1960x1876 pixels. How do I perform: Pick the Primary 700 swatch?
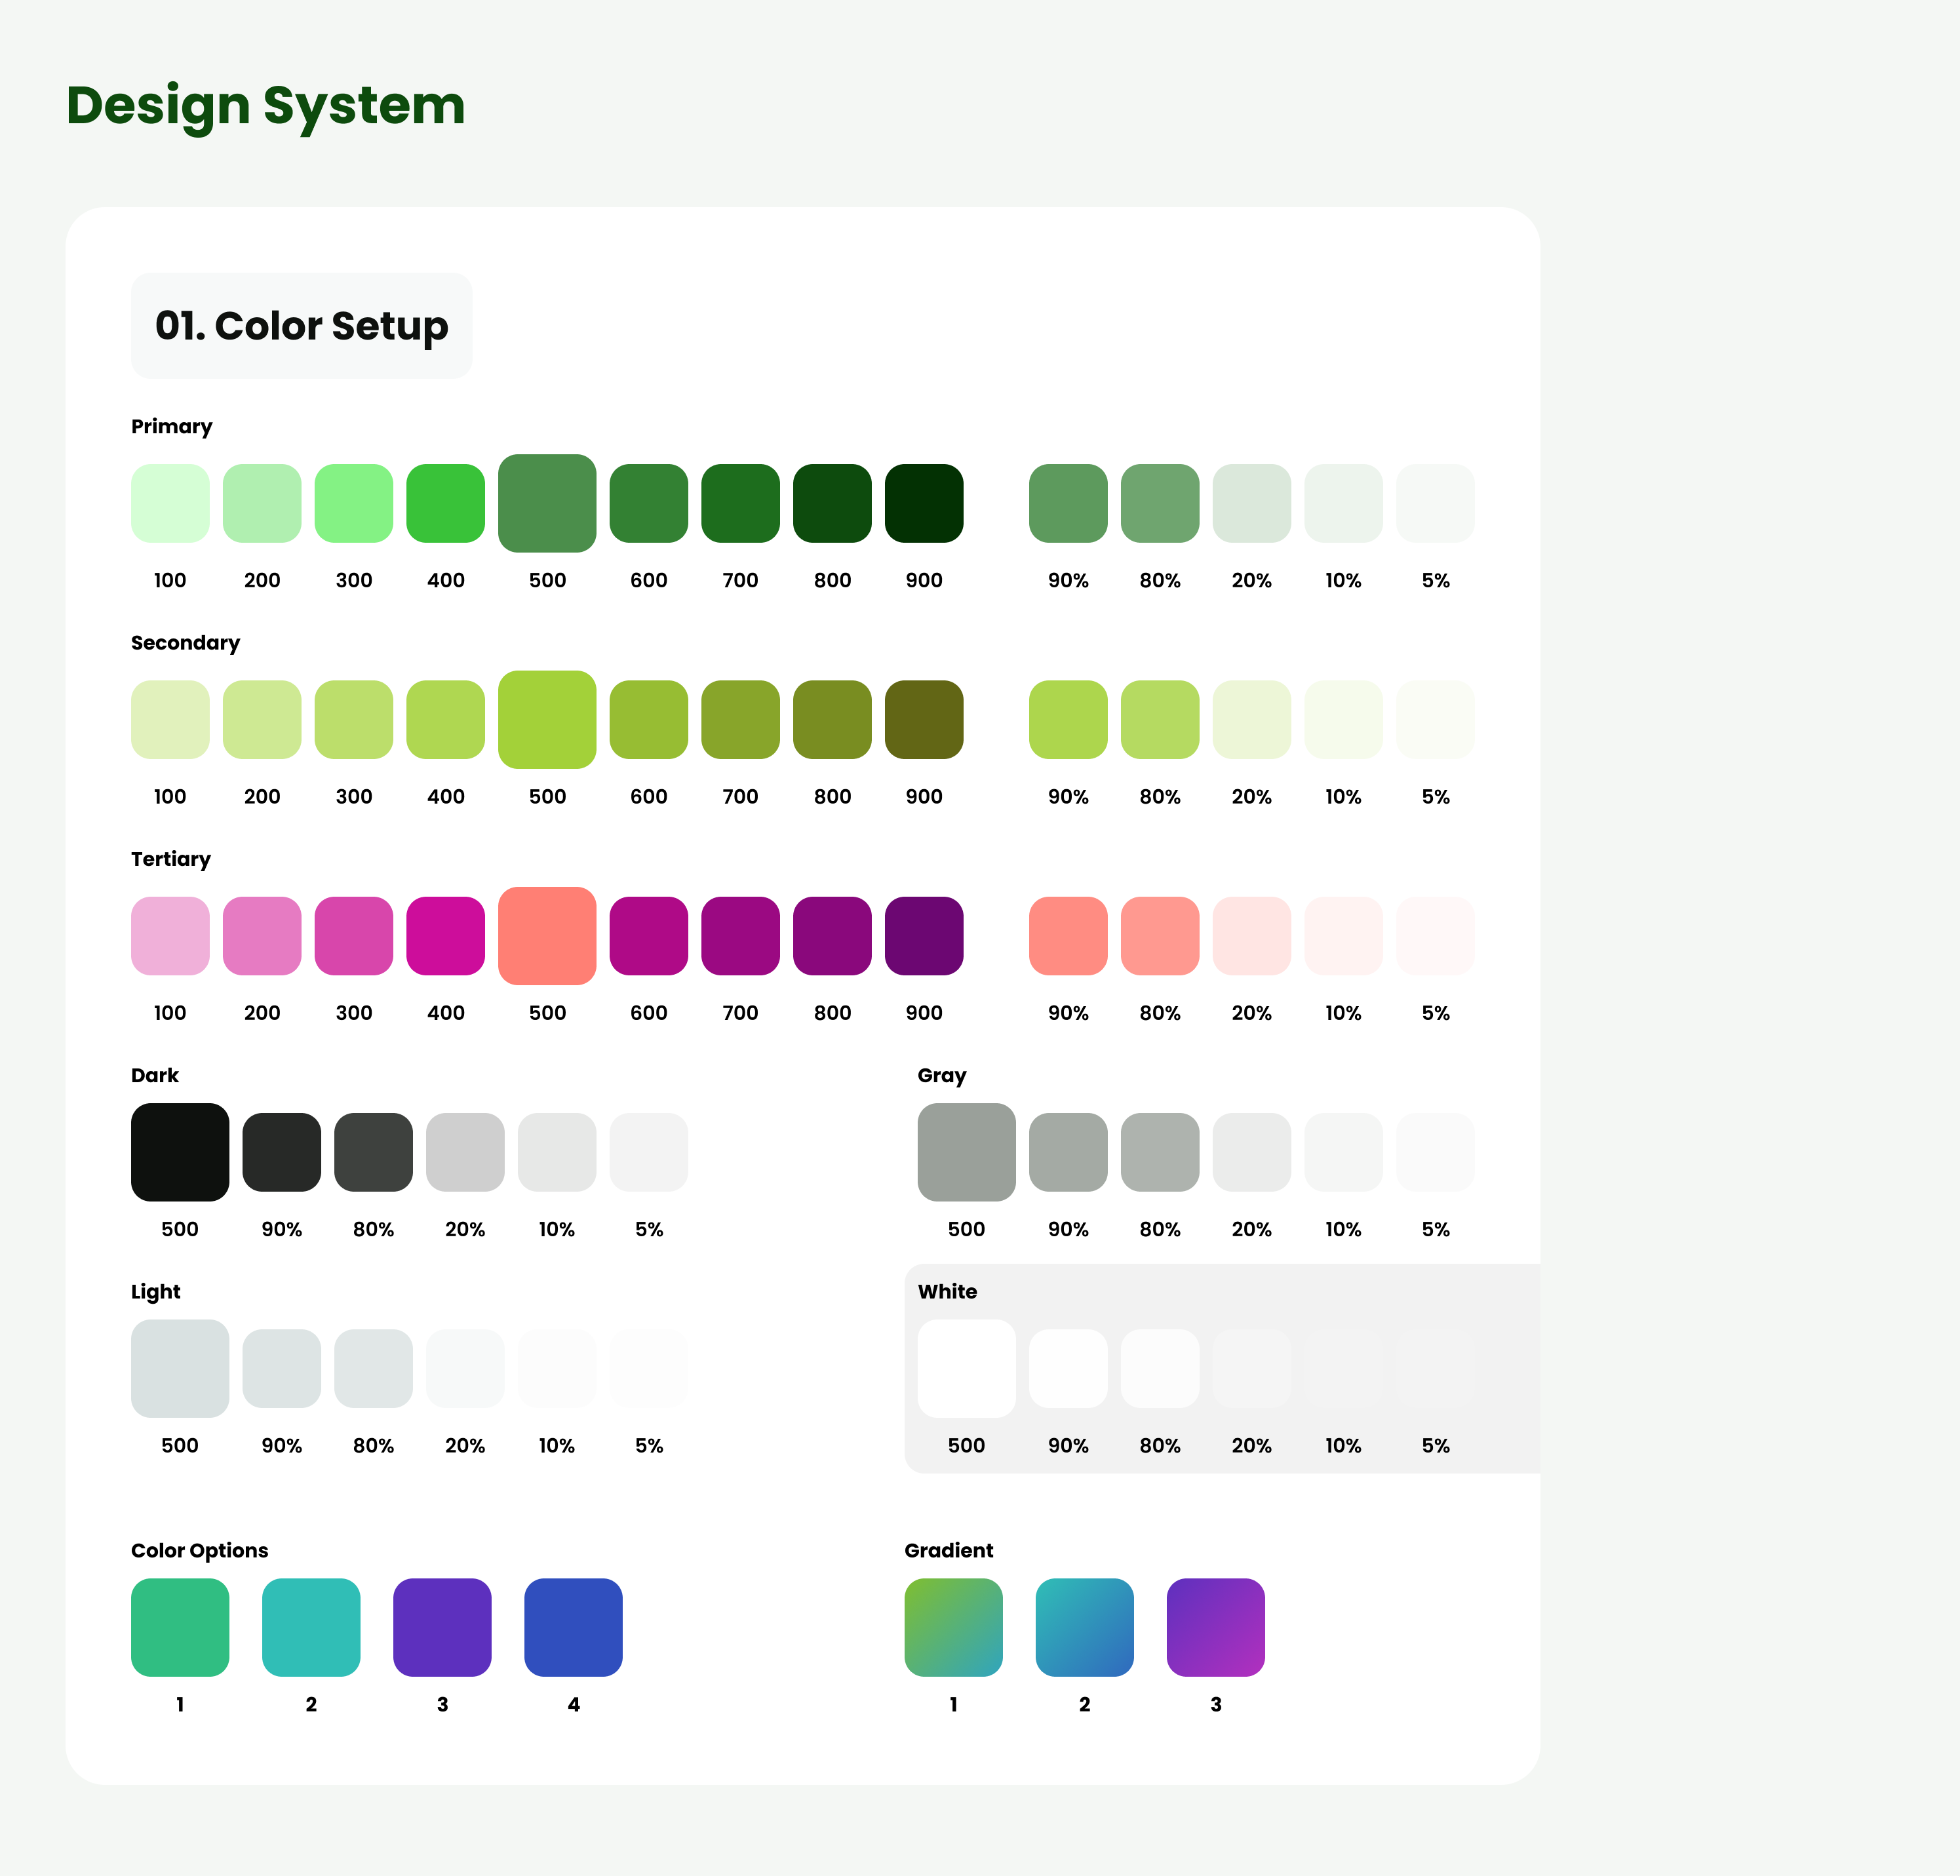pos(741,503)
